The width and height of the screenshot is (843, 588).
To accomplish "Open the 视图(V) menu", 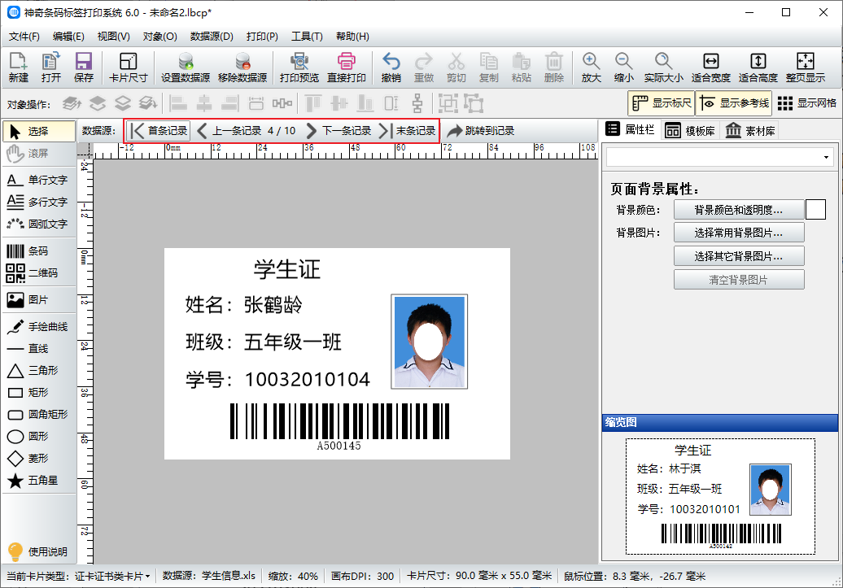I will pyautogui.click(x=113, y=37).
